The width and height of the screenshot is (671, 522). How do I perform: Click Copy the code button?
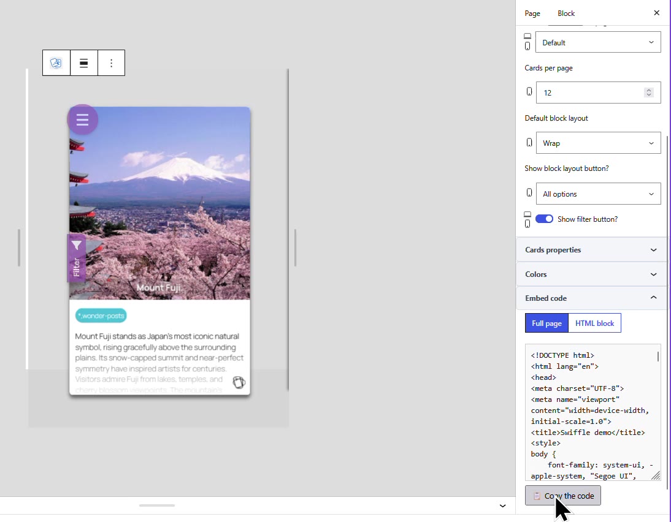(562, 496)
